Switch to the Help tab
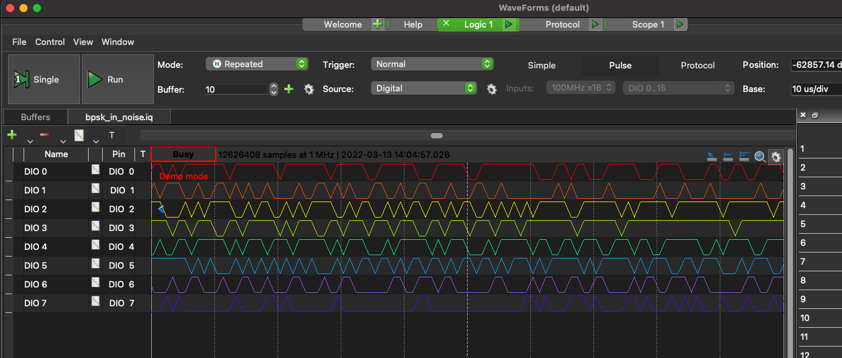 (x=413, y=24)
